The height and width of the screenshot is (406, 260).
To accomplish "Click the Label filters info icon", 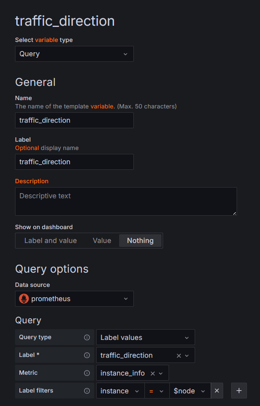I will click(87, 391).
